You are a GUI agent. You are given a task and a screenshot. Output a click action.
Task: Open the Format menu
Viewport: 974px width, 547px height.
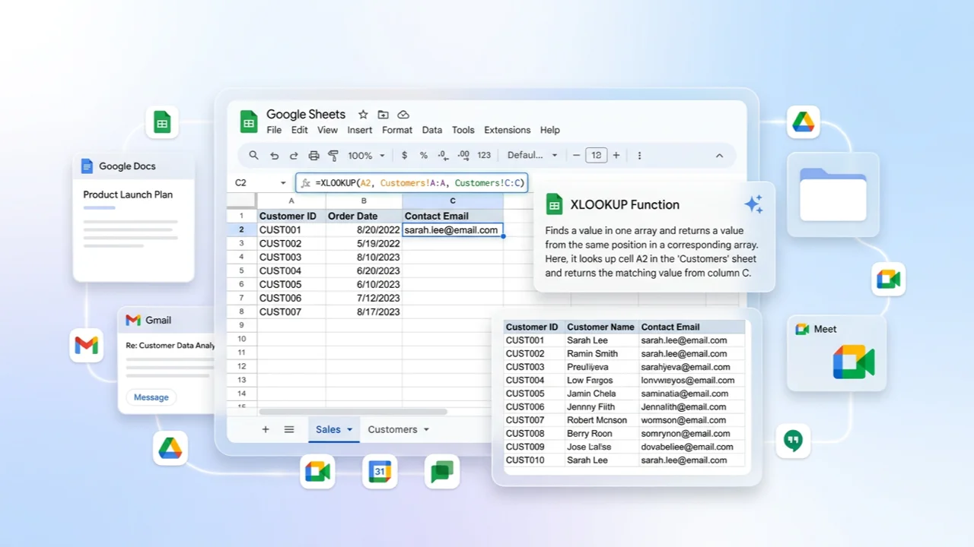click(x=397, y=130)
